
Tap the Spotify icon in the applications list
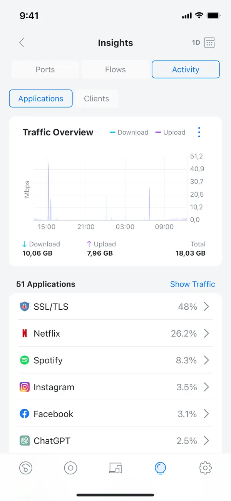[24, 360]
